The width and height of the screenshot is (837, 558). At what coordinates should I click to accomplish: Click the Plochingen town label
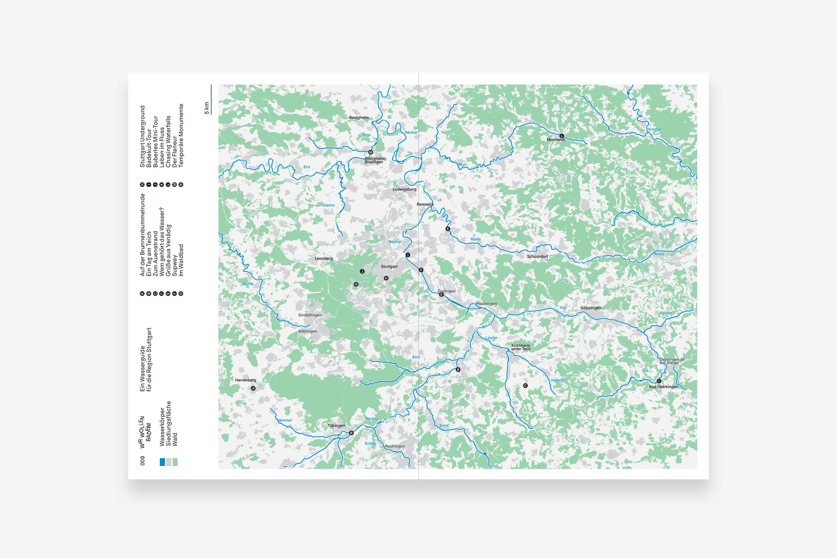click(487, 304)
